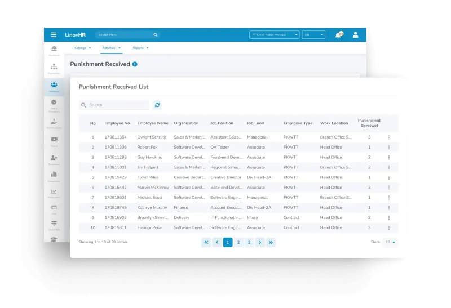Open the Settings menu

(x=82, y=48)
